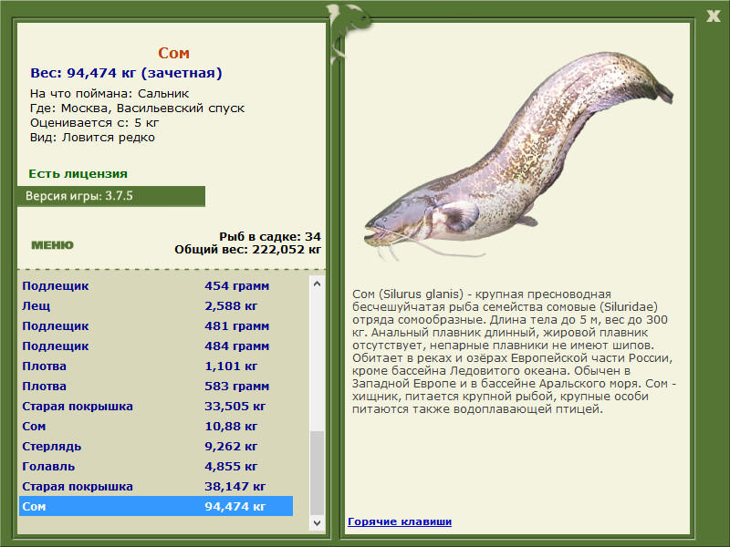Image resolution: width=730 pixels, height=547 pixels.
Task: Open the Горячие клавиши link
Action: click(x=400, y=521)
